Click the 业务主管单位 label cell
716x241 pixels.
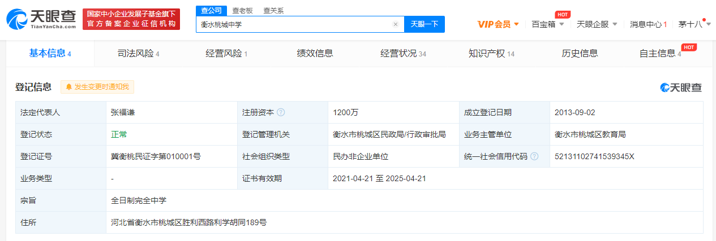coord(504,134)
